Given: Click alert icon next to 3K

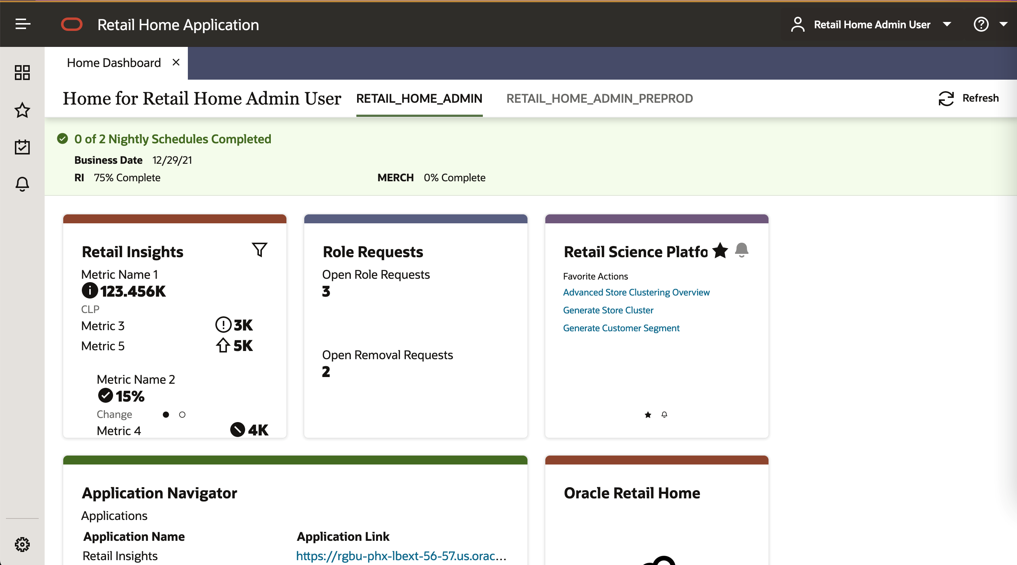Looking at the screenshot, I should pyautogui.click(x=223, y=325).
